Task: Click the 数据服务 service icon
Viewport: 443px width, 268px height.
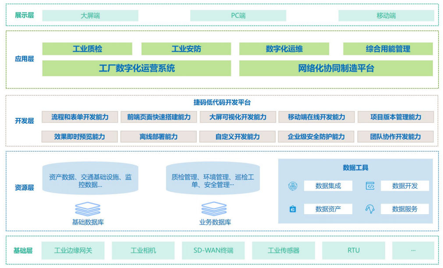Action: [x=370, y=209]
